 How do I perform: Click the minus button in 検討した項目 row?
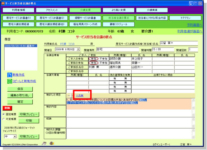click(69, 96)
